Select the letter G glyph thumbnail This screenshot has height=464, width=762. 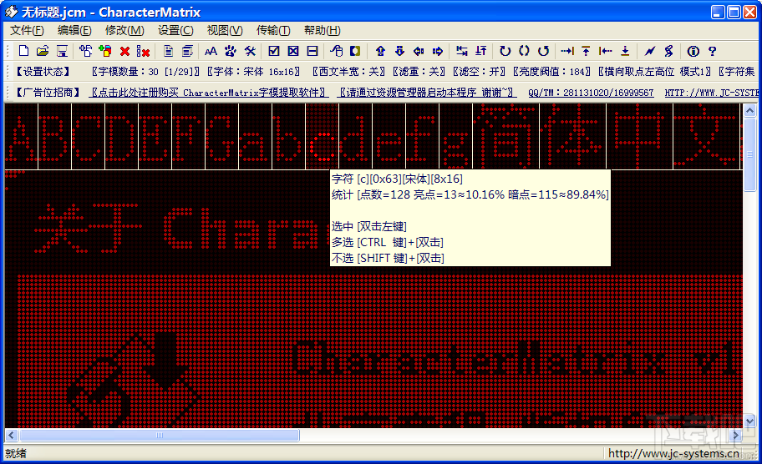pyautogui.click(x=221, y=136)
